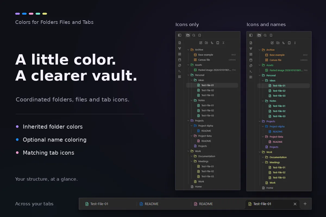Open daily note calendar icon, Icons and names panel
The height and width of the screenshot is (217, 326).
tap(251, 60)
